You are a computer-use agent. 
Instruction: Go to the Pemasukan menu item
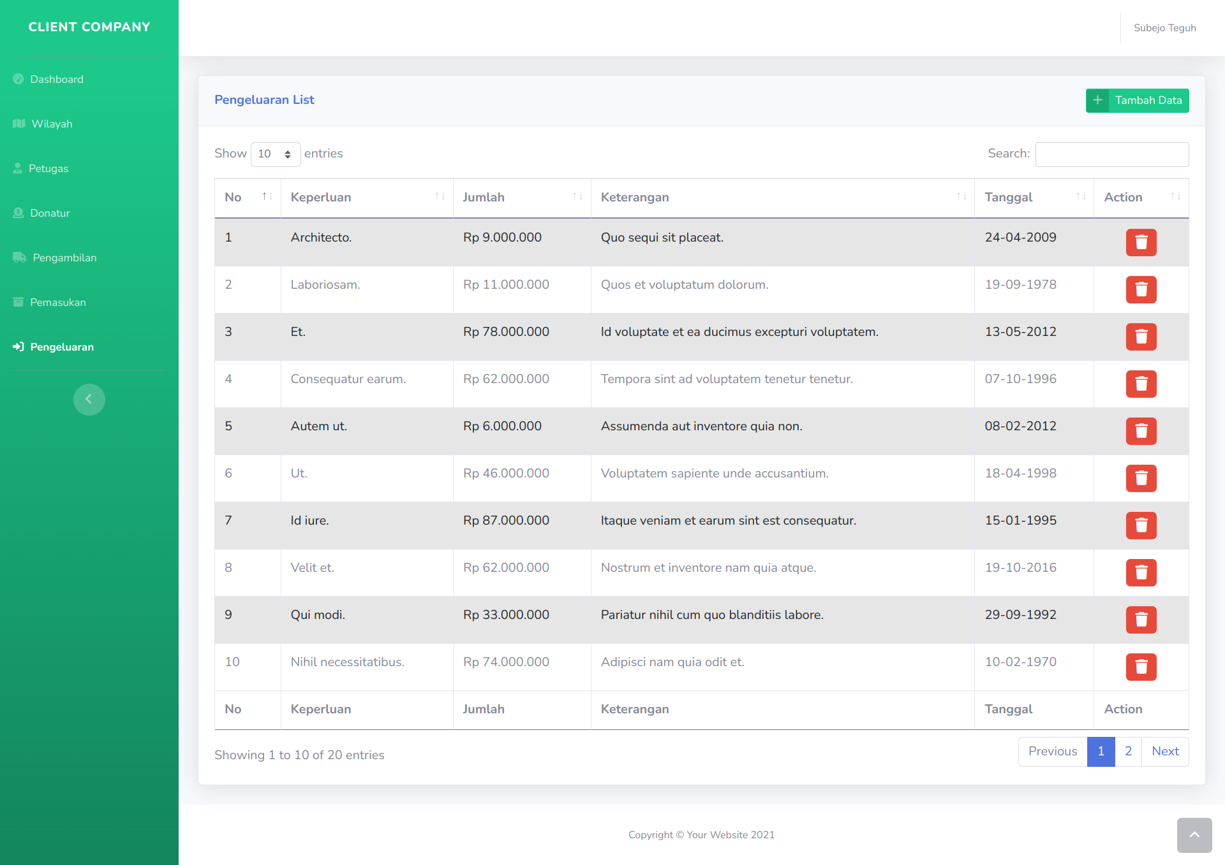tap(57, 302)
